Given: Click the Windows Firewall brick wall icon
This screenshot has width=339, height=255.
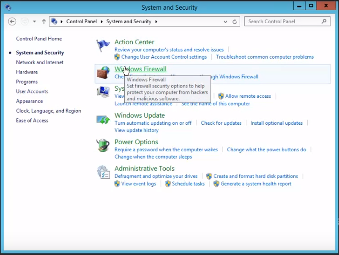Looking at the screenshot, I should click(103, 72).
